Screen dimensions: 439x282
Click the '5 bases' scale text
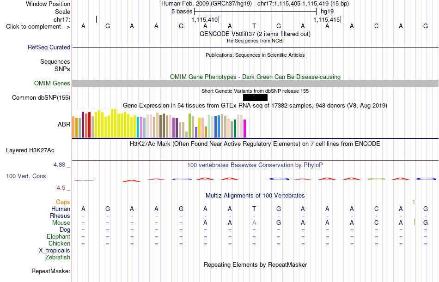(182, 12)
